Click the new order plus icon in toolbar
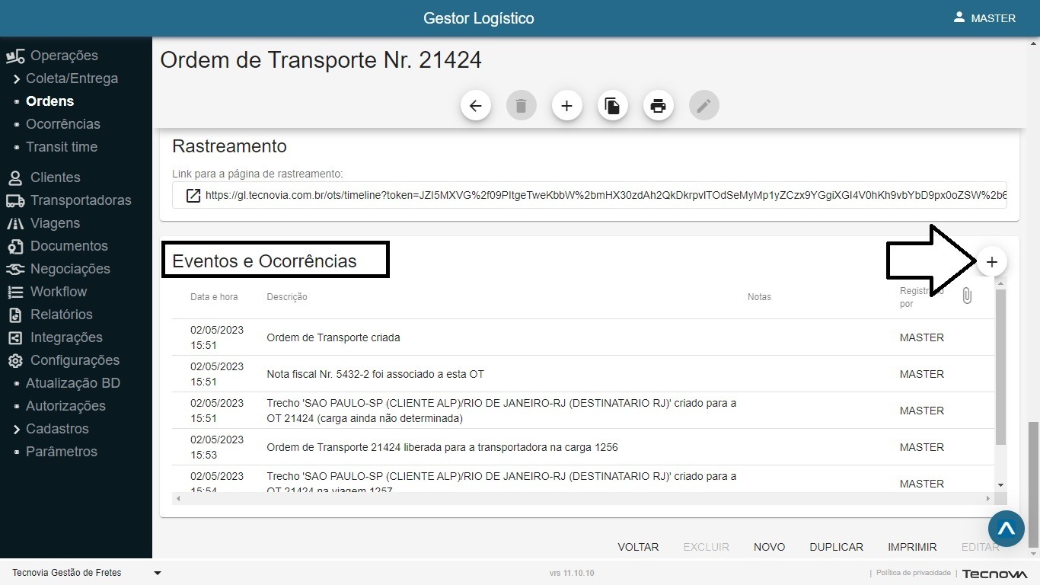Screen dimensions: 1040x585 tap(567, 106)
